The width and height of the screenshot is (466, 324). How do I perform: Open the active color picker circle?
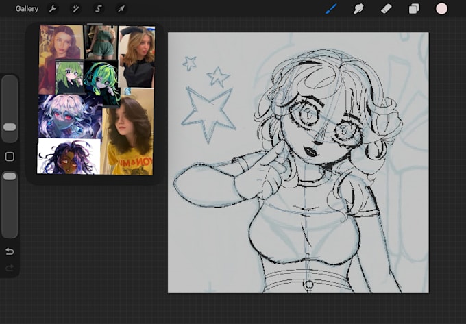441,9
